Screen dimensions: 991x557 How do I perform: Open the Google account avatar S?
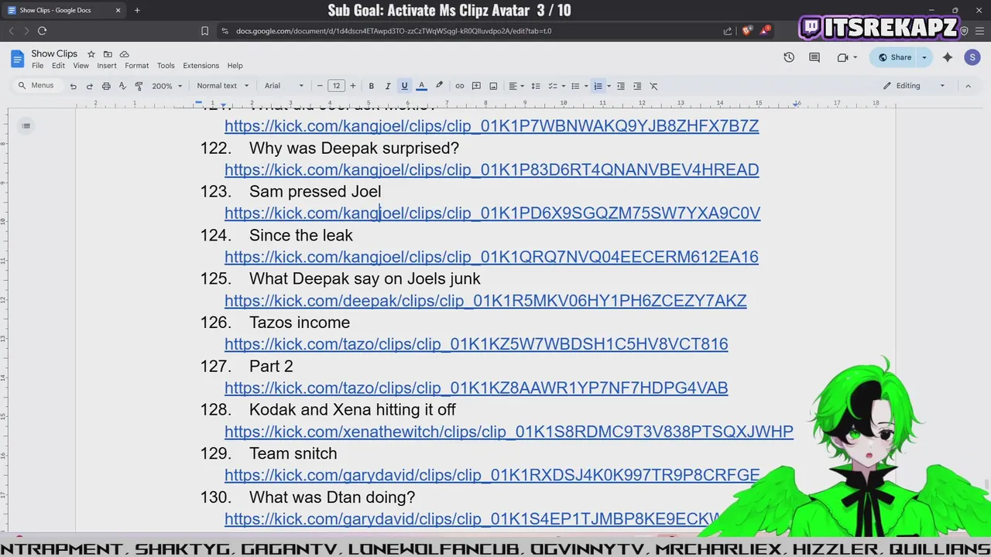click(972, 57)
